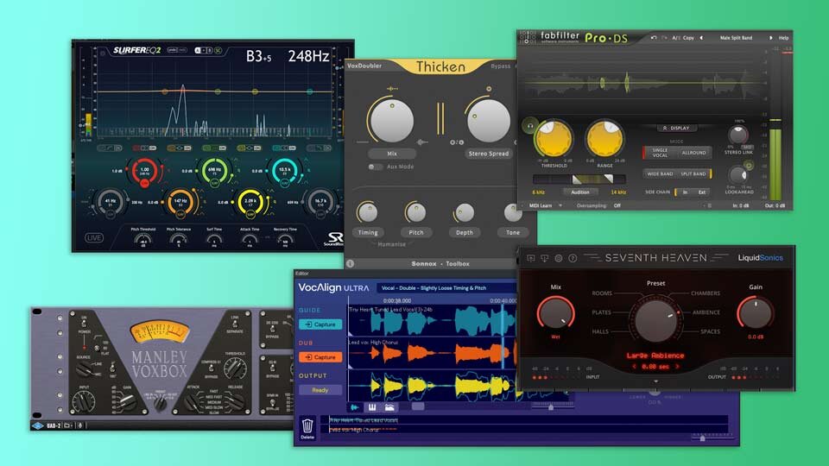Click Copy in Pro-DS header
The height and width of the screenshot is (466, 829).
pos(688,38)
